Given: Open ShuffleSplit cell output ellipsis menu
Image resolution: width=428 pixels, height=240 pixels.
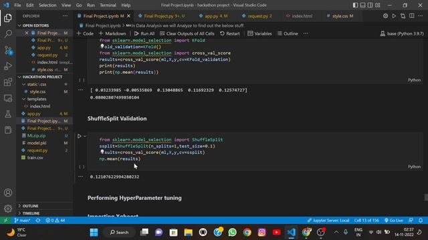Looking at the screenshot, I should point(80,177).
